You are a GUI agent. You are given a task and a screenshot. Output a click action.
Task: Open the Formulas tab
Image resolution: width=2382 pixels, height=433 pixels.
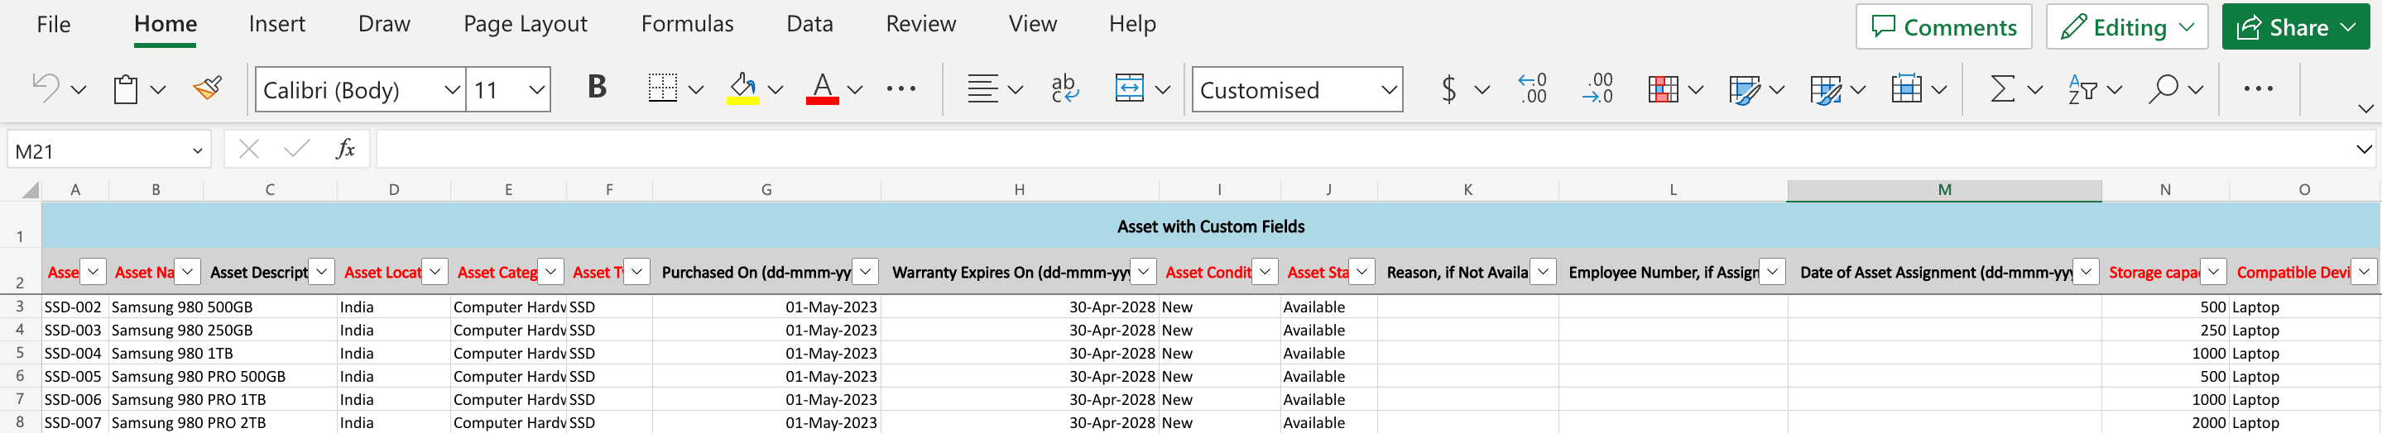(687, 24)
